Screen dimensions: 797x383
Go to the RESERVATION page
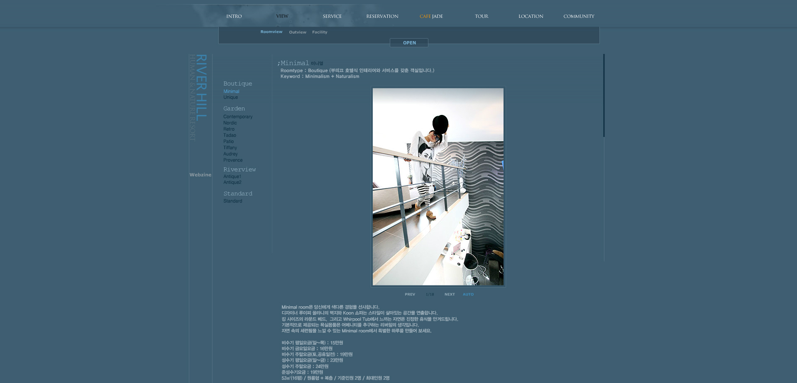[x=382, y=16]
